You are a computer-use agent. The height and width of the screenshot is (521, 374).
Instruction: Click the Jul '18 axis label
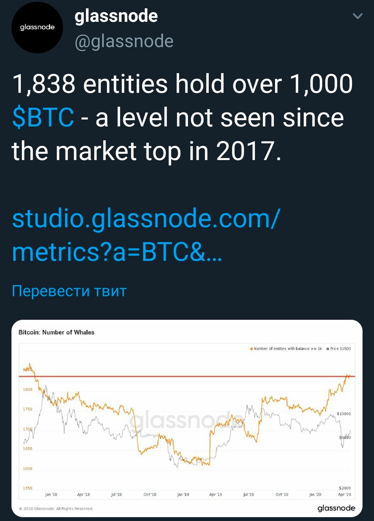pyautogui.click(x=116, y=494)
